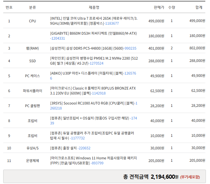
Task: Click the RAM total of 802,000원
Action: click(197, 48)
